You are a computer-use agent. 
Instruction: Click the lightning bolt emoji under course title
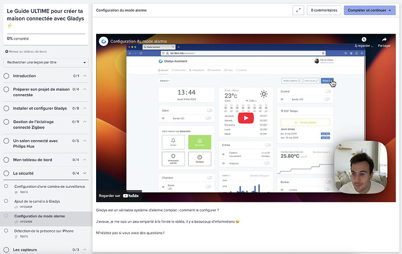(x=9, y=26)
